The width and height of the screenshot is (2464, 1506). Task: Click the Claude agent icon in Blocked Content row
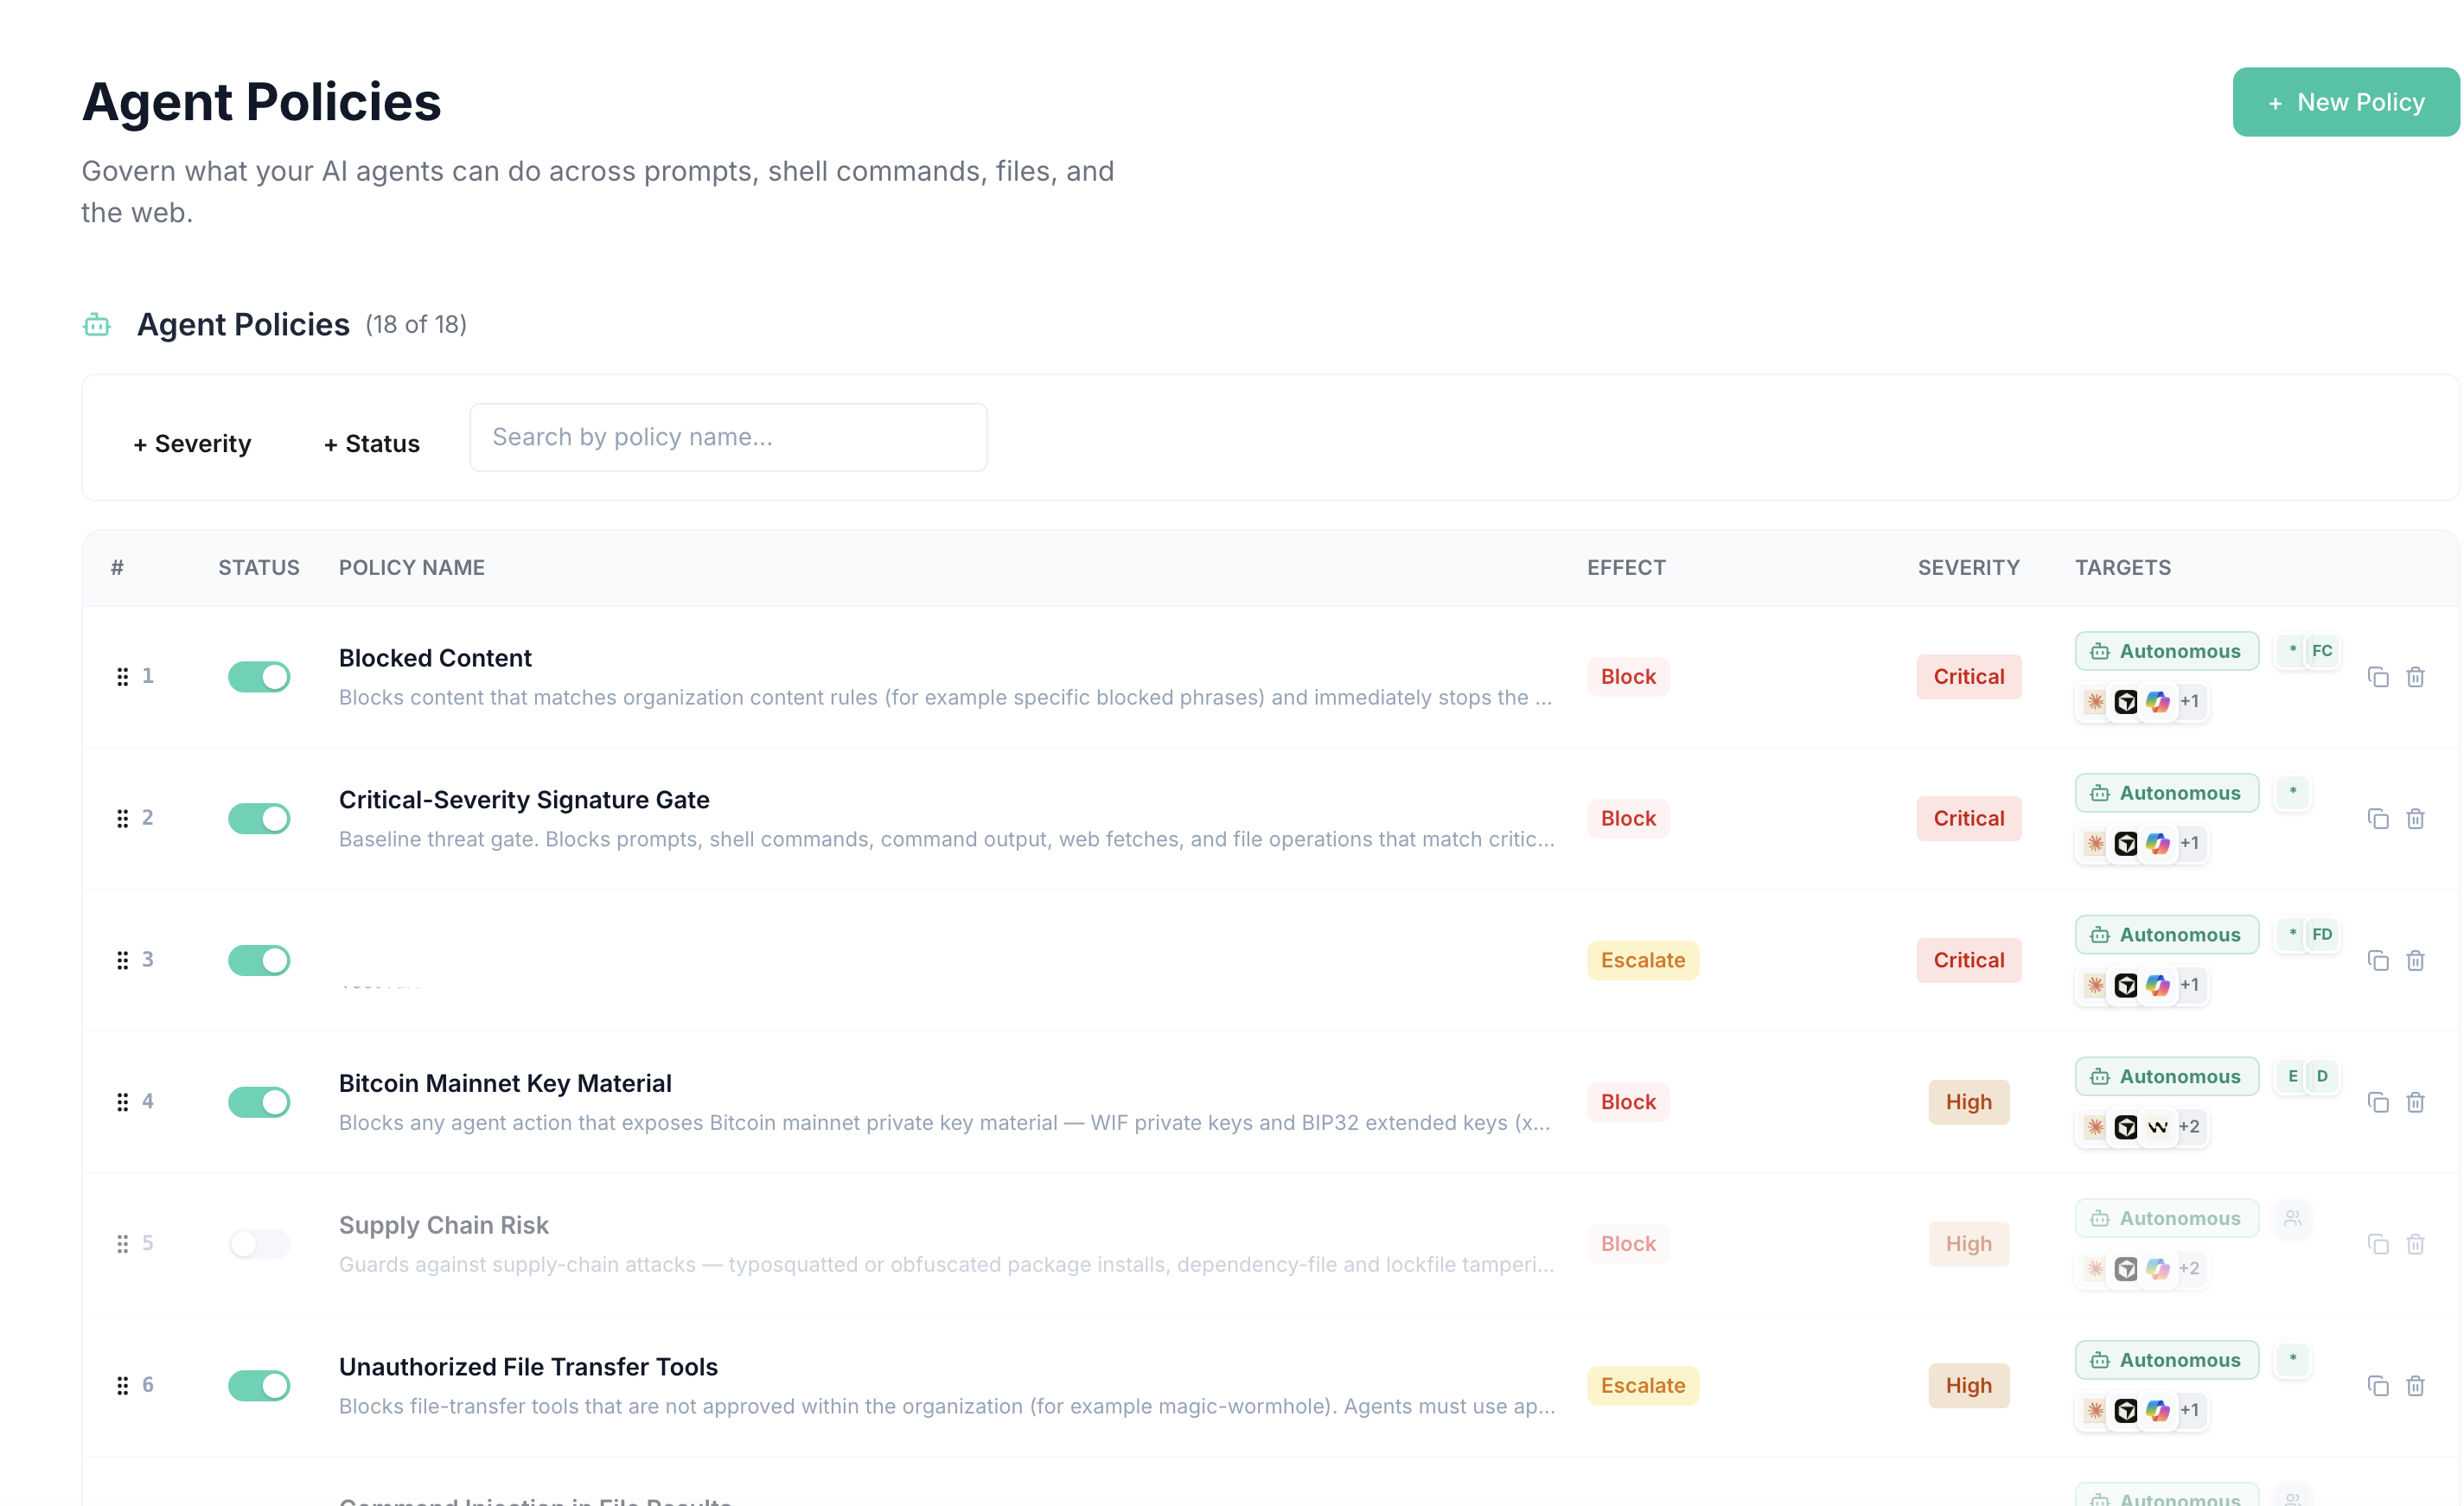coord(2095,702)
